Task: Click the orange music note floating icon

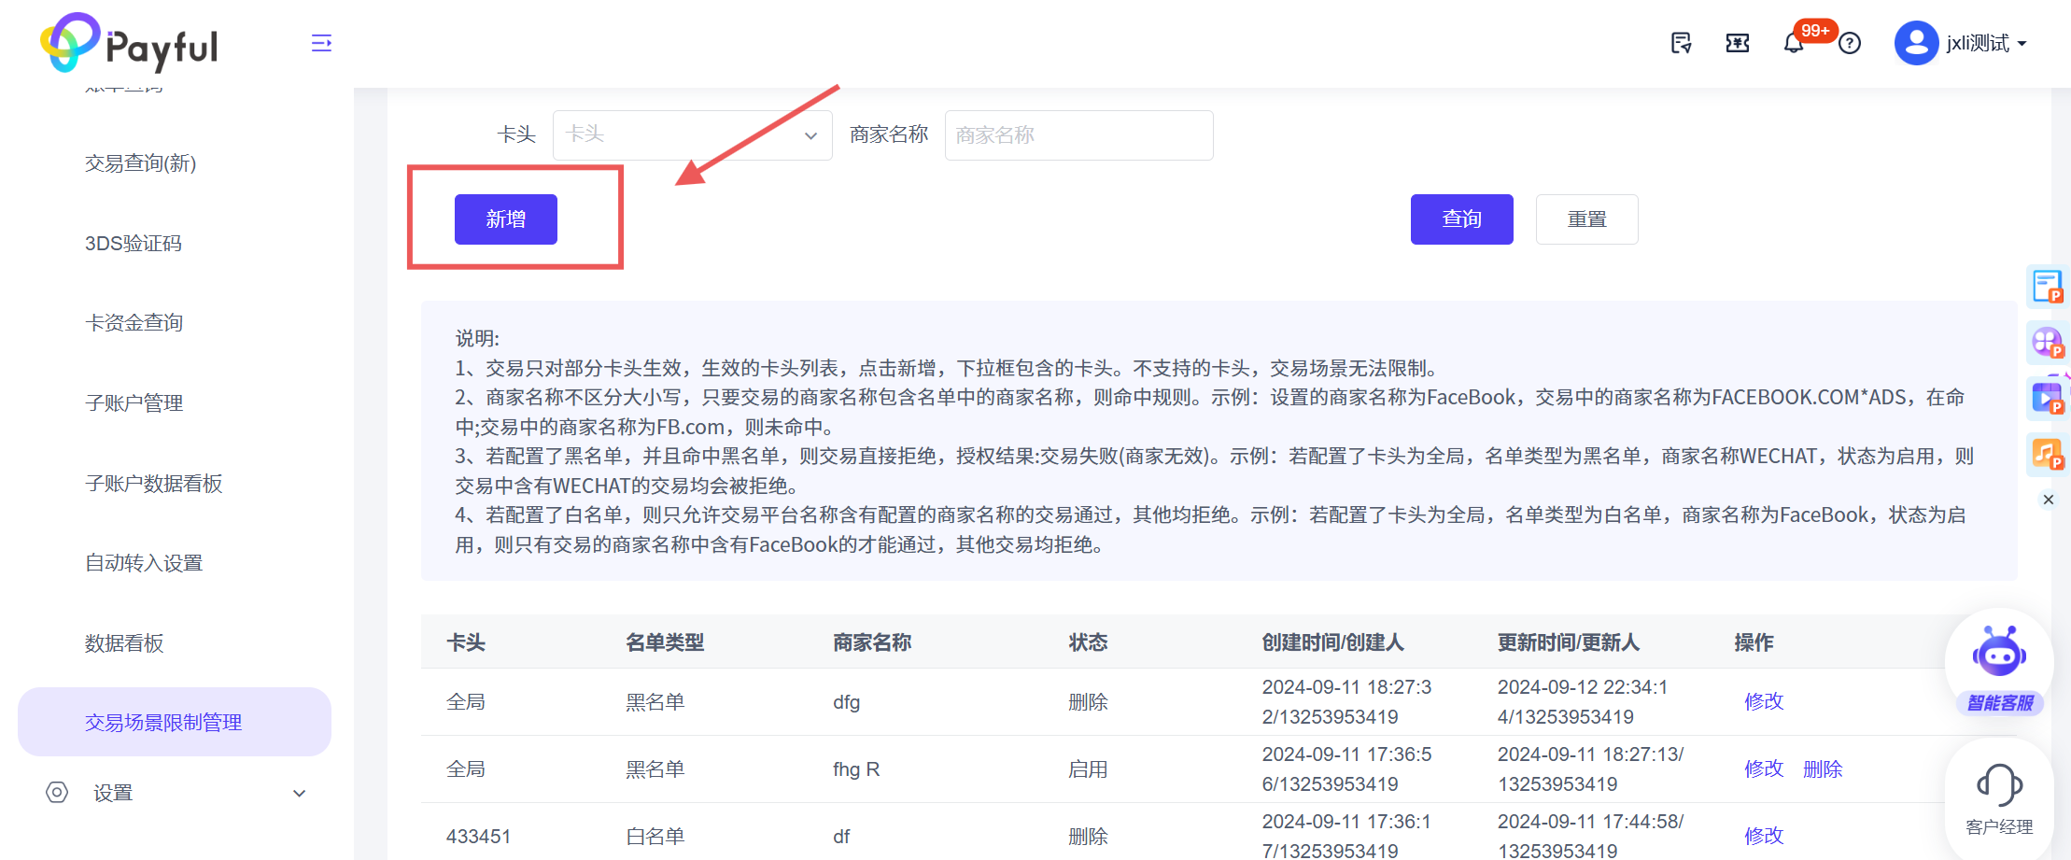Action: [2048, 455]
